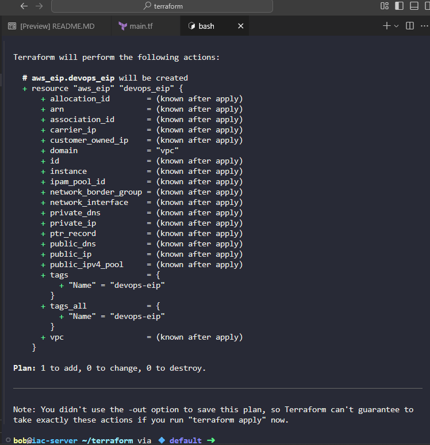Screen dimensions: 430x445
Task: Click the green prompt arrow
Action: pyautogui.click(x=210, y=440)
